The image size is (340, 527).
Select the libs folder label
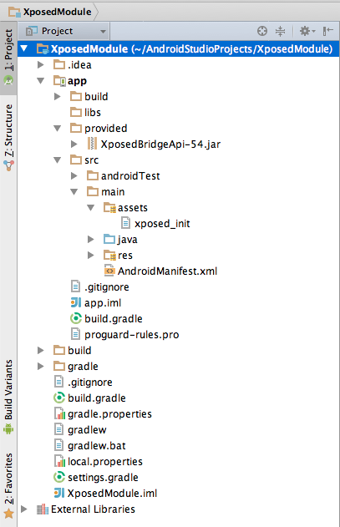point(93,112)
